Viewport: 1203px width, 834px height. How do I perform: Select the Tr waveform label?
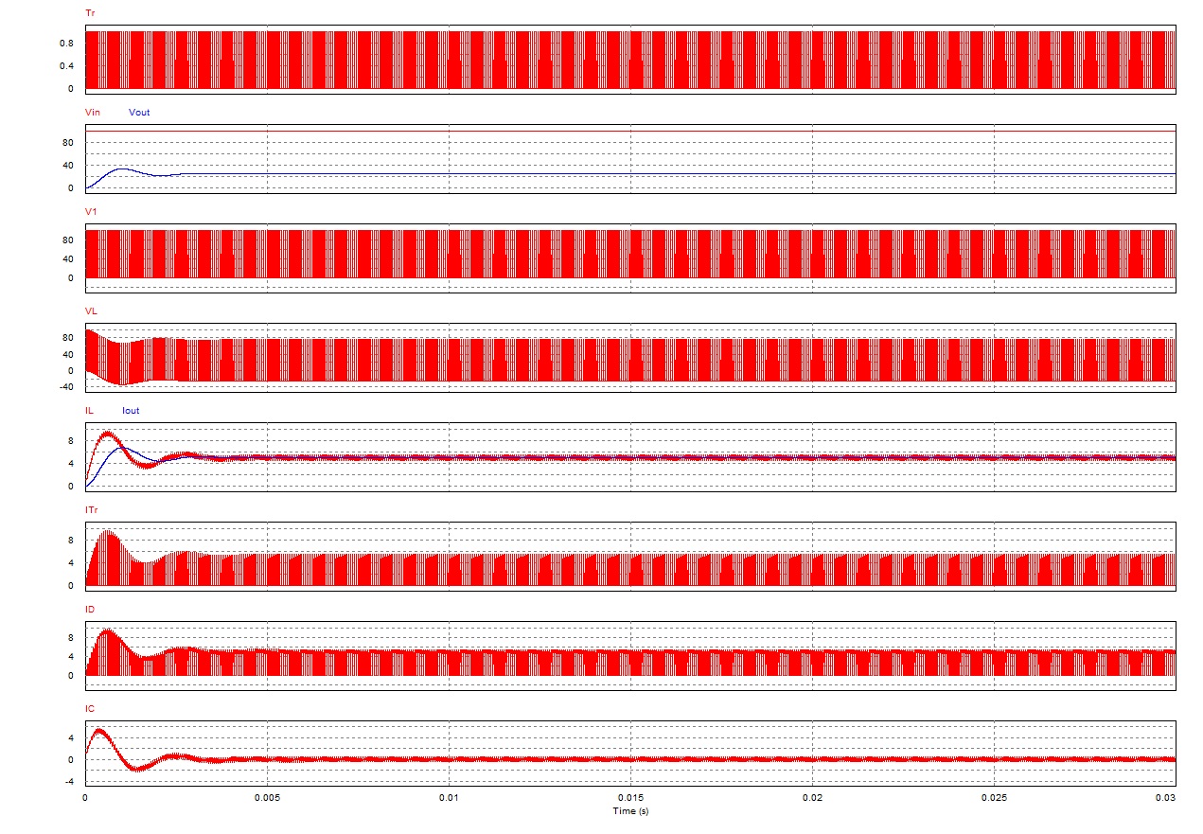[90, 13]
